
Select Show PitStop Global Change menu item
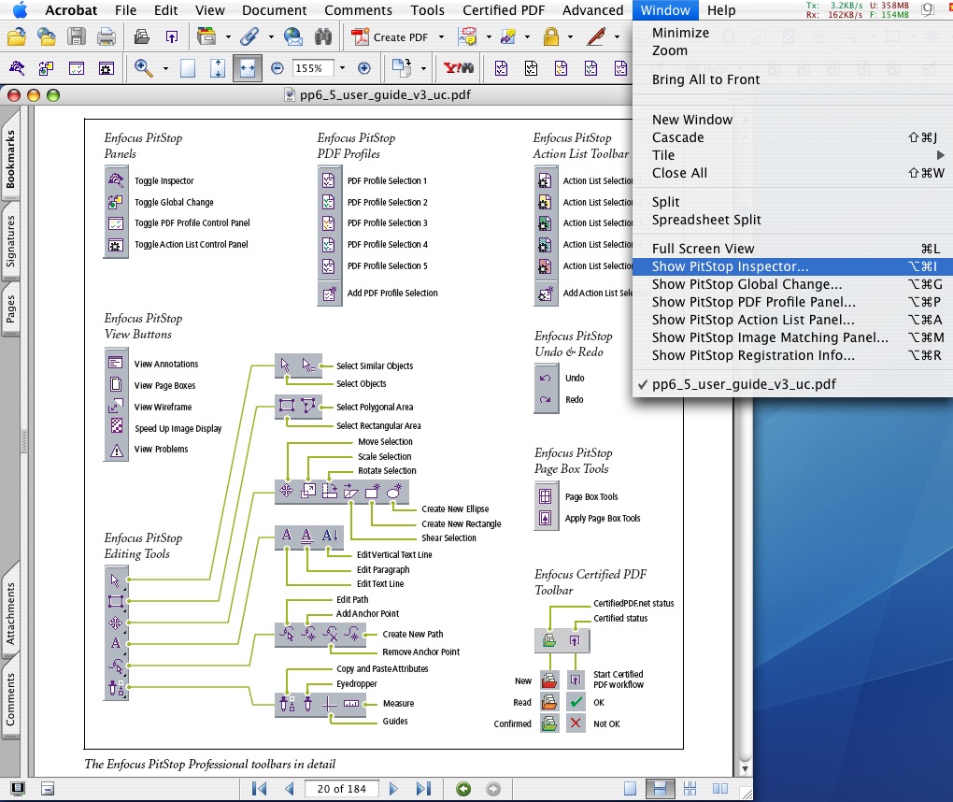[x=792, y=284]
